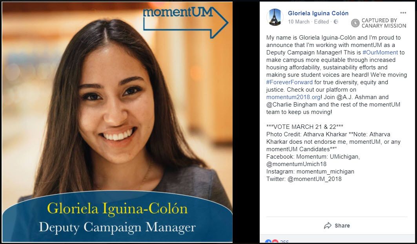The width and height of the screenshot is (417, 244).
Task: Open the campaign portrait photo
Action: (117, 106)
